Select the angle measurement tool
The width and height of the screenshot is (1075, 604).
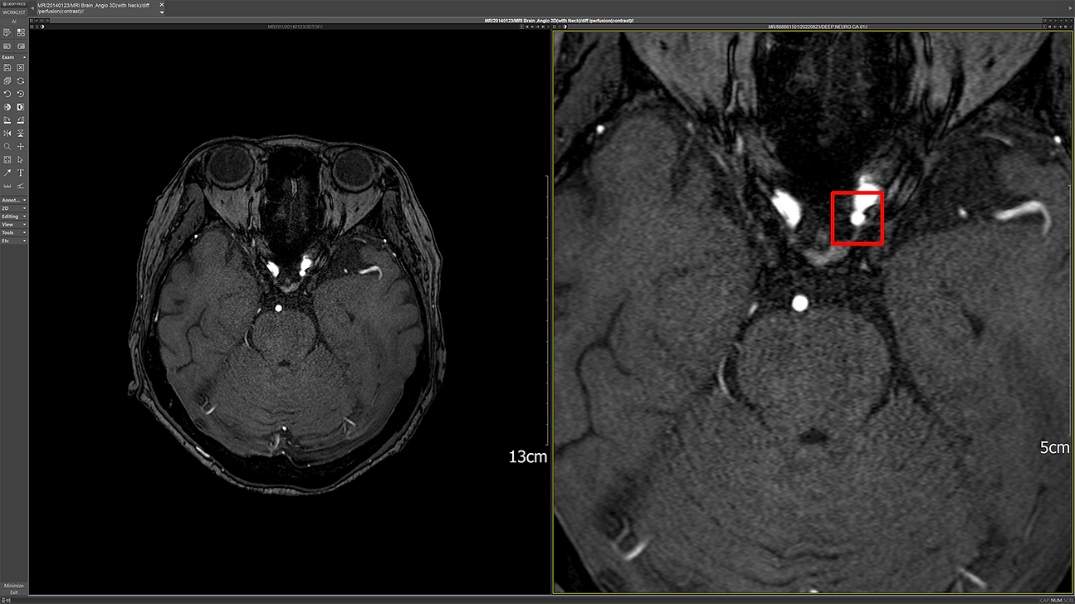[x=21, y=186]
